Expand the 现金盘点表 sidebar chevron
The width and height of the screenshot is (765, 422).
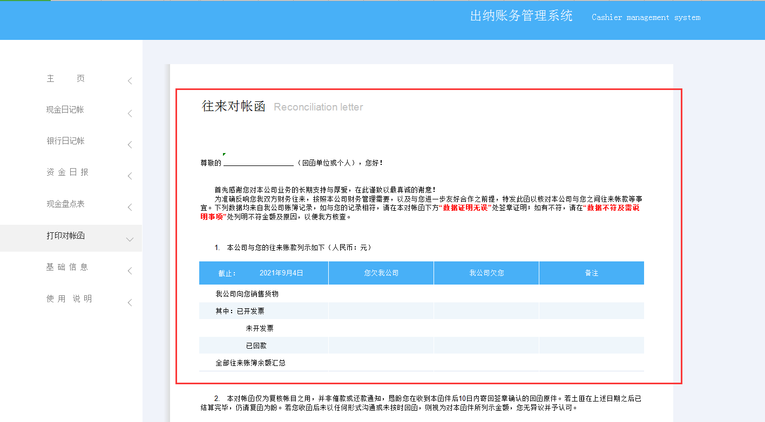(129, 206)
